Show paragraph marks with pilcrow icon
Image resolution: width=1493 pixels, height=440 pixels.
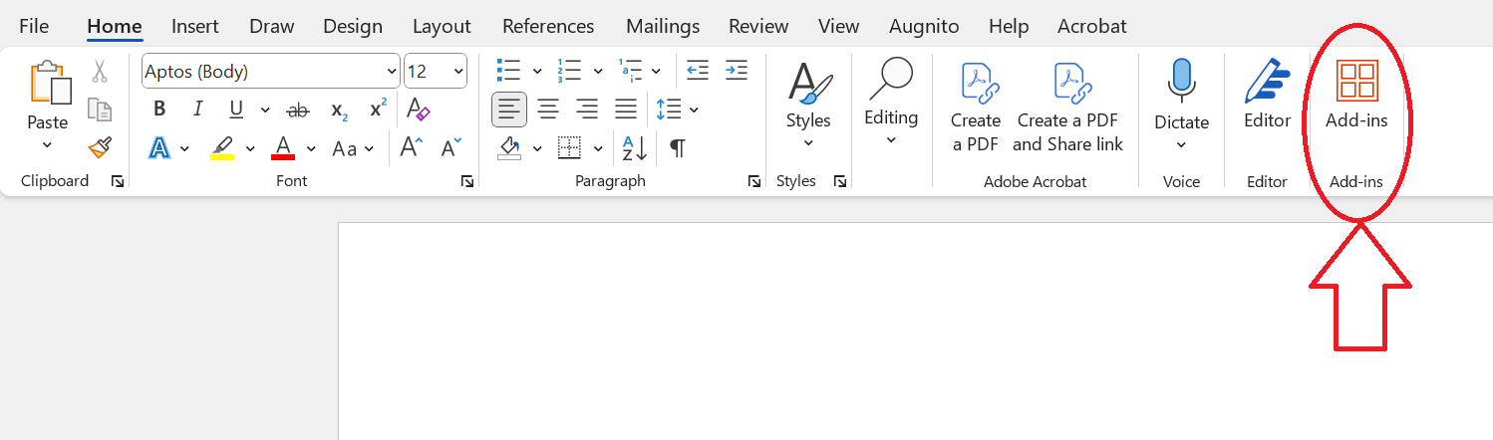(x=678, y=148)
